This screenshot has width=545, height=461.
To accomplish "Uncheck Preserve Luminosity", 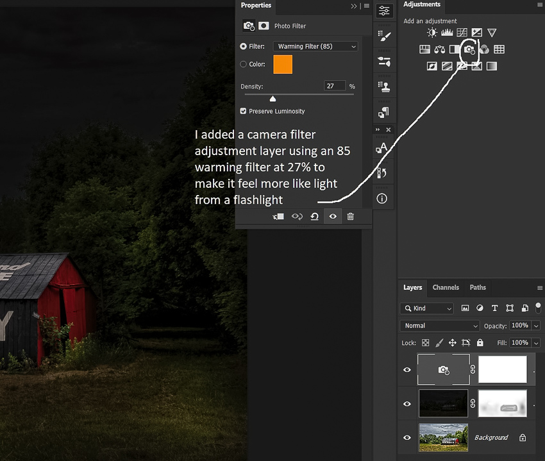I will tap(244, 112).
